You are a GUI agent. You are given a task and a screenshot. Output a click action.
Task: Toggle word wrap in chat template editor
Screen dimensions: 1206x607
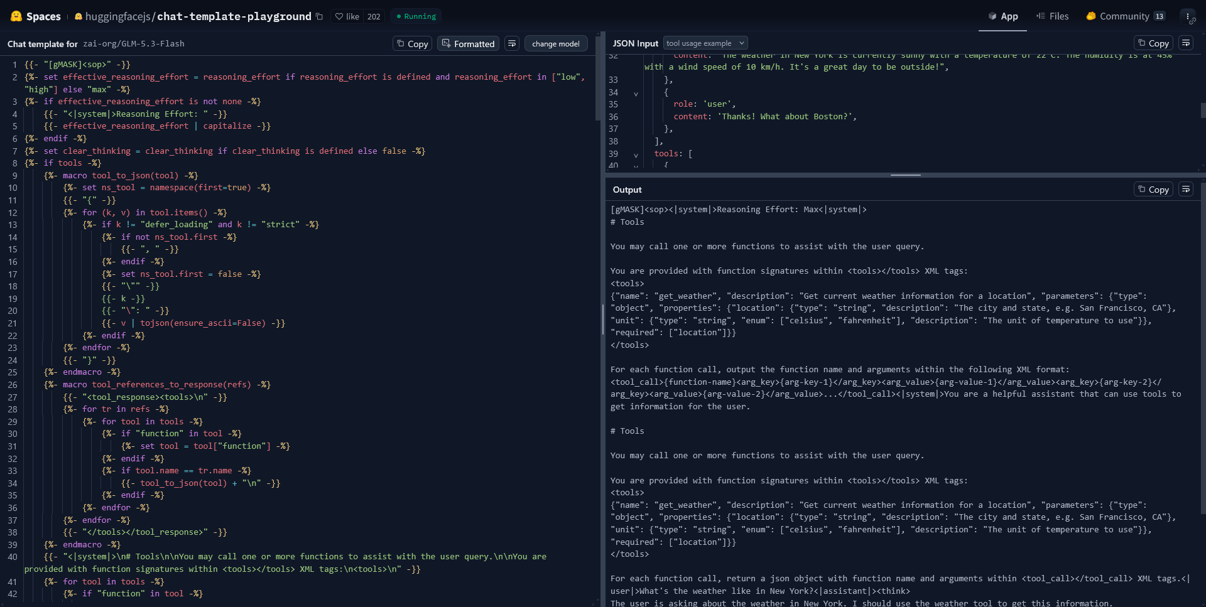click(x=512, y=43)
